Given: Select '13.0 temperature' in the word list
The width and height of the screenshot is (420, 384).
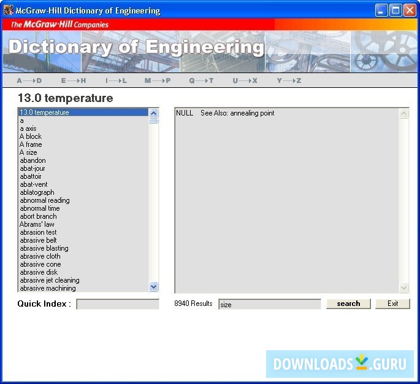Looking at the screenshot, I should [83, 112].
